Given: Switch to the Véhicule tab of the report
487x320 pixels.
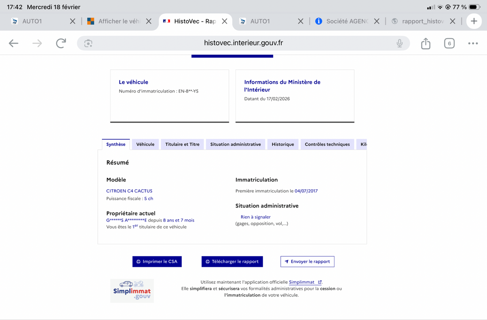Looking at the screenshot, I should pos(145,144).
